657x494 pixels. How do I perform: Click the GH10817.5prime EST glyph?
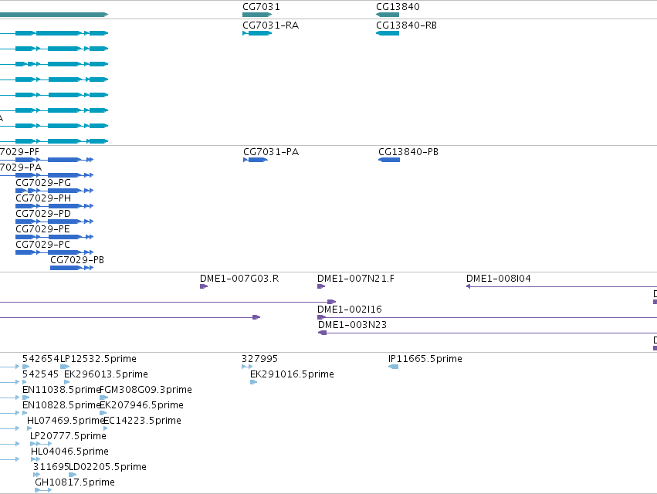click(43, 490)
